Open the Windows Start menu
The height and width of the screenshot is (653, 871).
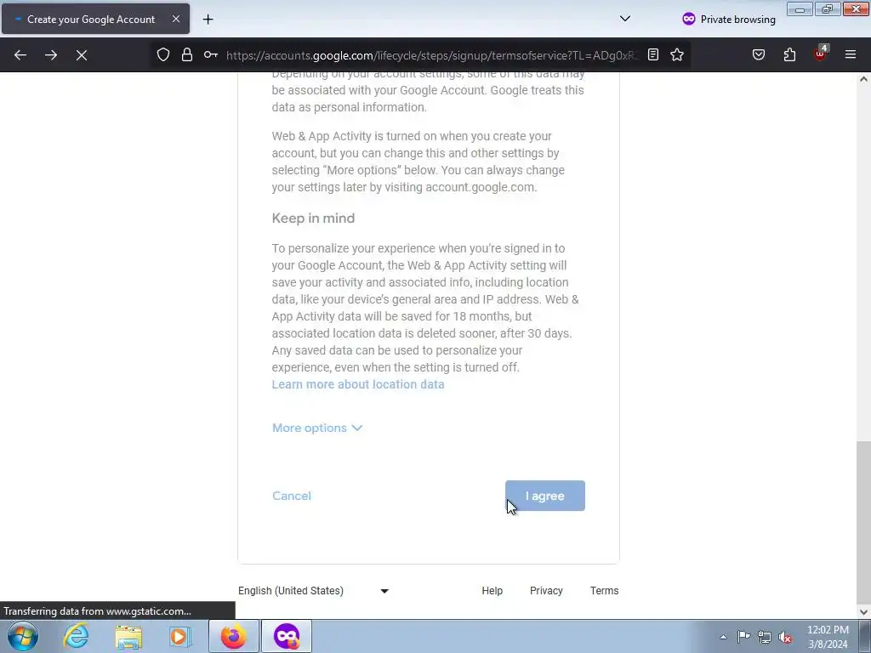pos(23,636)
